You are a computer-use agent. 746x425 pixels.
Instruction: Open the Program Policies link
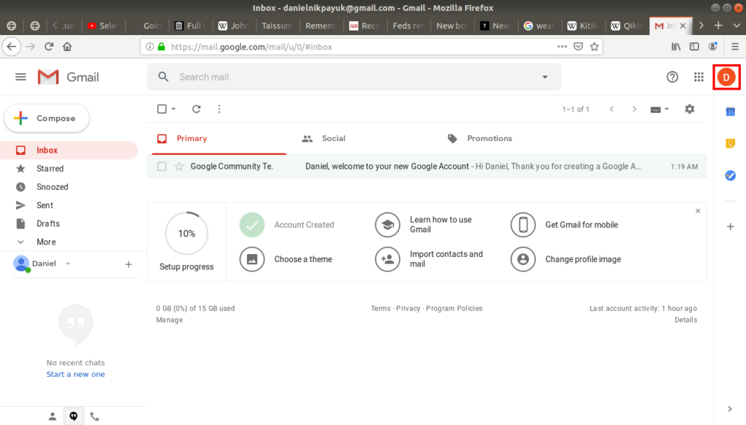455,309
